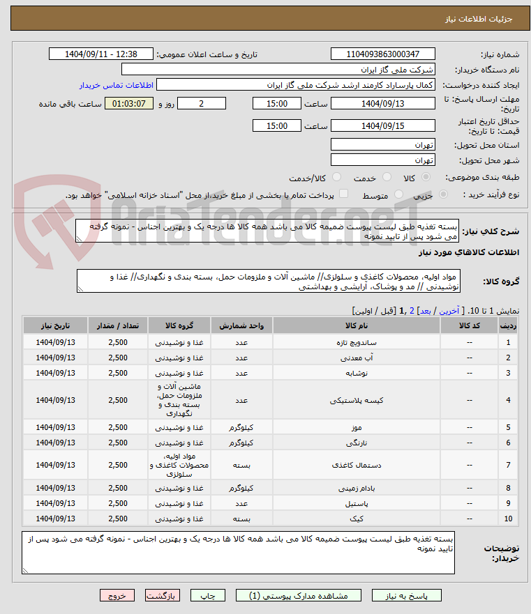Click the گروه کالا column header
Image resolution: width=531 pixels, height=614 pixels.
[x=179, y=325]
